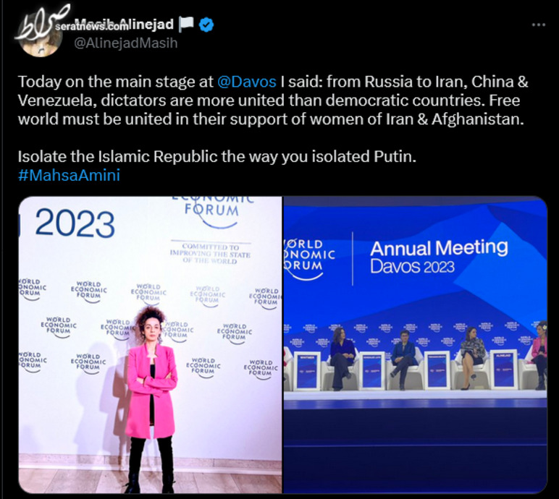Click the @AlinejadMasih handle
Screen dimensions: 559x499
(125, 43)
